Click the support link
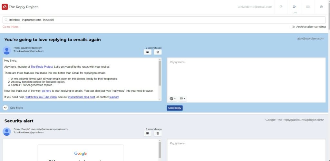 click(x=114, y=97)
